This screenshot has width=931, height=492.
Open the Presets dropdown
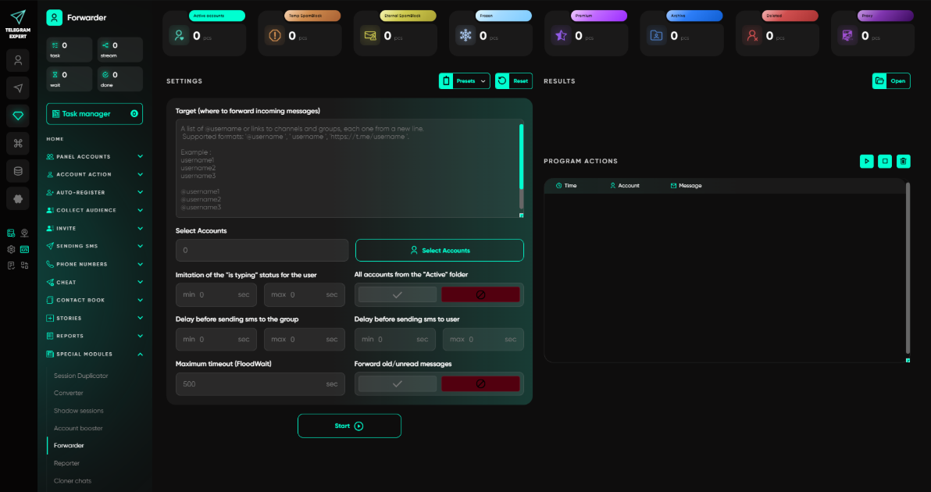point(464,80)
